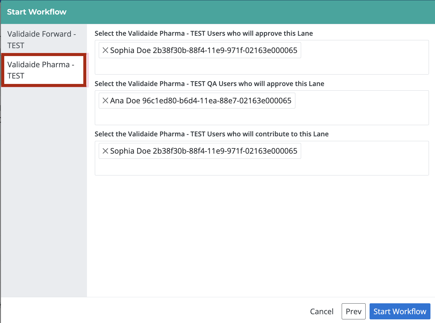The height and width of the screenshot is (323, 435).
Task: Click the 'Start Workflow' dialog title
Action: click(37, 12)
